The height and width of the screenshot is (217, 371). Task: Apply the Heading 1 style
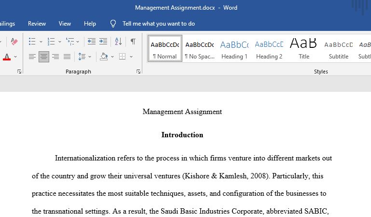click(234, 48)
